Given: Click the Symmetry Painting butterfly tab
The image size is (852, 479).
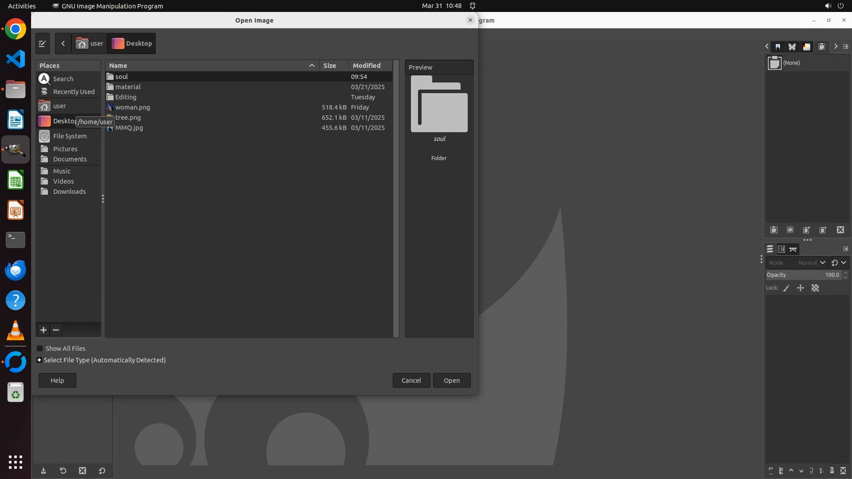Looking at the screenshot, I should [792, 47].
